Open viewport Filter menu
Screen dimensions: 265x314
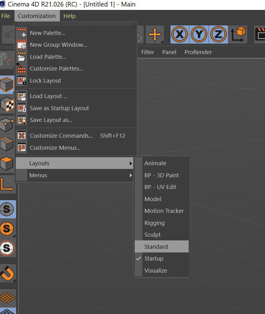tap(148, 52)
